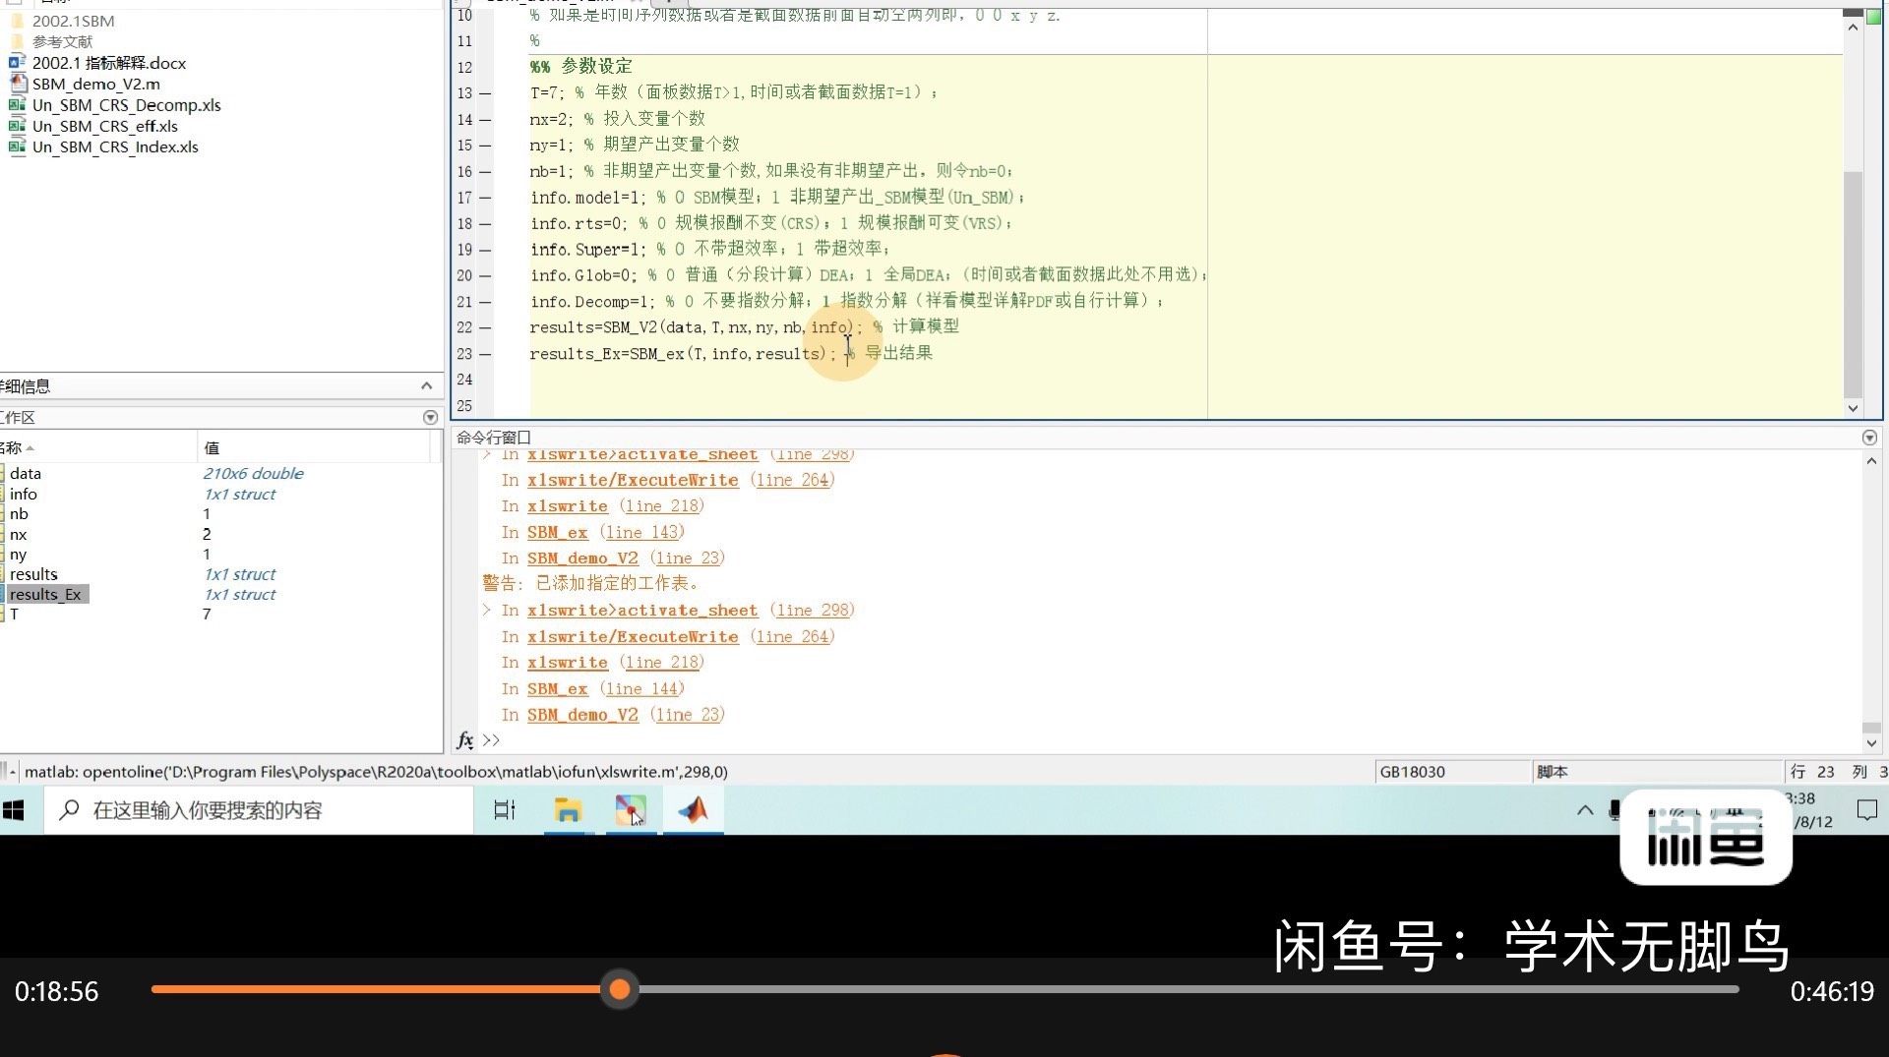Follow the 'line 144' link
The image size is (1889, 1057).
(x=642, y=689)
